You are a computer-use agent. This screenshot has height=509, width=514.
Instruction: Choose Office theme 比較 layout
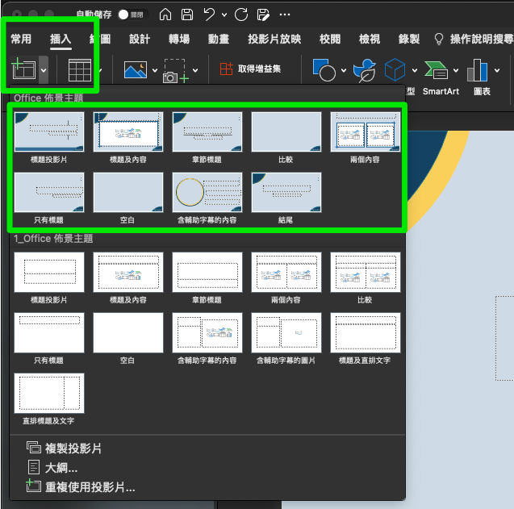pyautogui.click(x=286, y=131)
